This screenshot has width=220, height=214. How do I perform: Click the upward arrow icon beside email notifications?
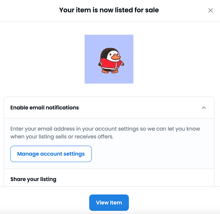pos(204,107)
